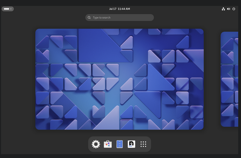
Task: Launch the Software store from the dash
Action: [x=108, y=144]
